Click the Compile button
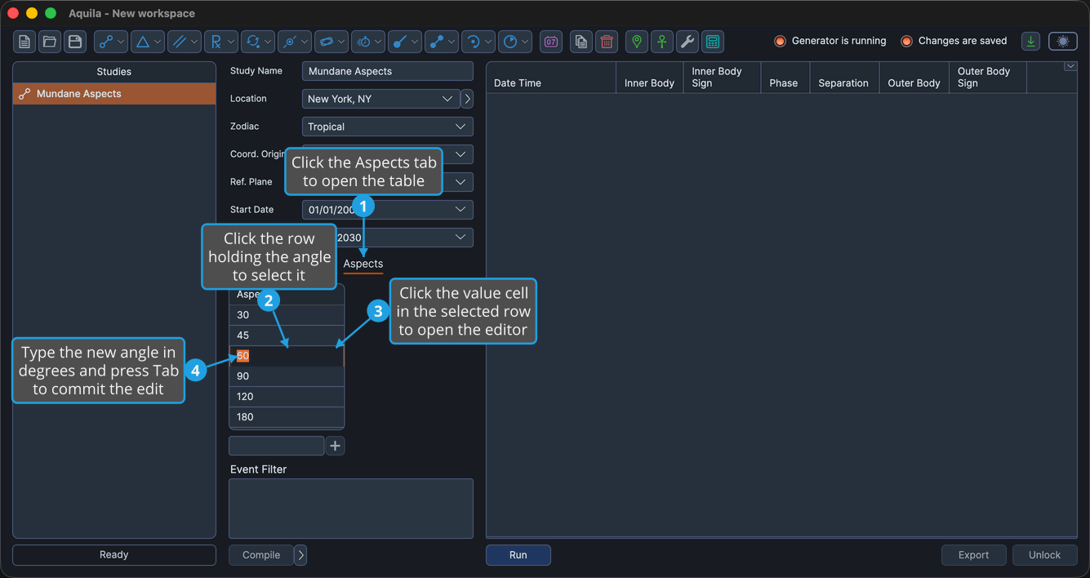 [x=261, y=555]
